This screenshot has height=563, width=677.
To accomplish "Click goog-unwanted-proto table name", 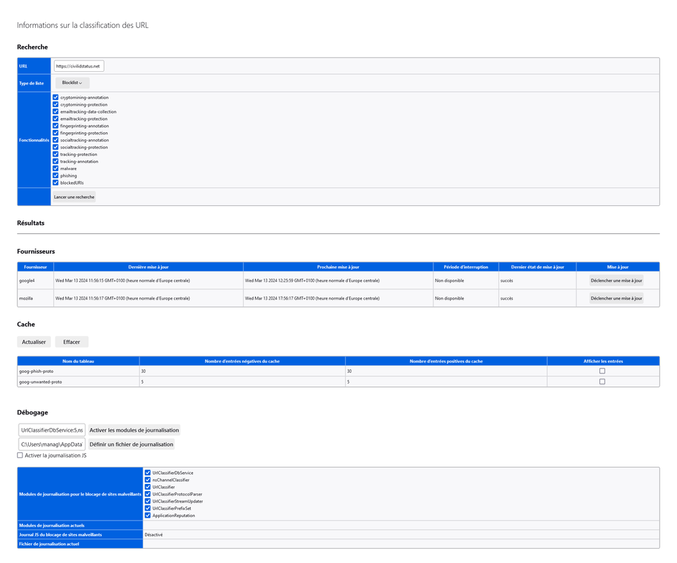I will (x=78, y=382).
